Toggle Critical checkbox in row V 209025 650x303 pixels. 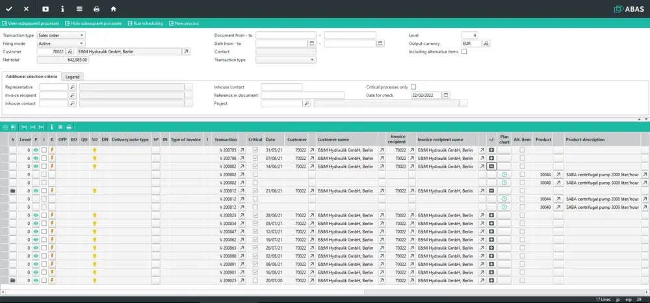(x=255, y=281)
